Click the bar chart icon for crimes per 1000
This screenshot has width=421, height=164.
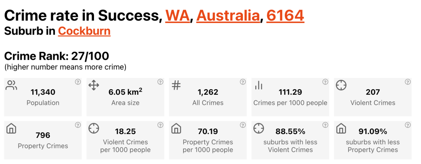click(x=258, y=85)
